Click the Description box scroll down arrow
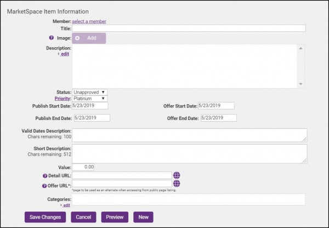The width and height of the screenshot is (329, 228). point(300,84)
